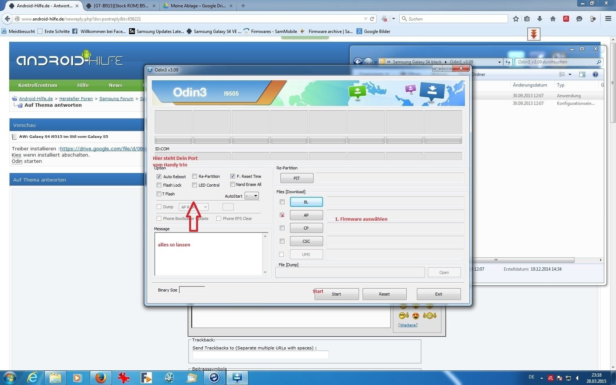The width and height of the screenshot is (616, 385).
Task: Open AutoStart dropdown in Odin
Action: [x=252, y=196]
